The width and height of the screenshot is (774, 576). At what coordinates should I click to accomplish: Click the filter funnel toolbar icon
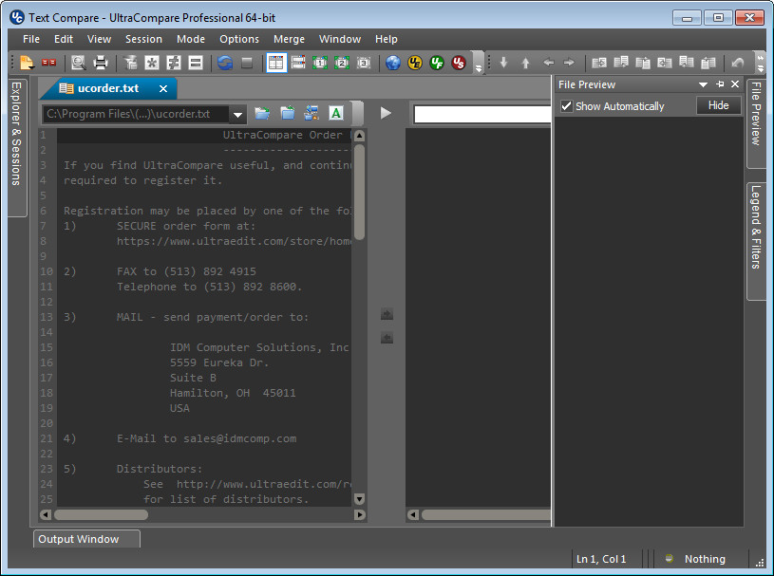click(x=130, y=63)
